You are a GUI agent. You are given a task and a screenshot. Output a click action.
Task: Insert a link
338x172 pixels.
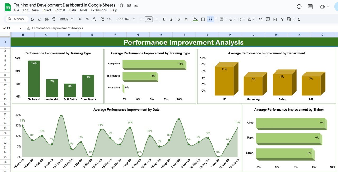coord(261,19)
